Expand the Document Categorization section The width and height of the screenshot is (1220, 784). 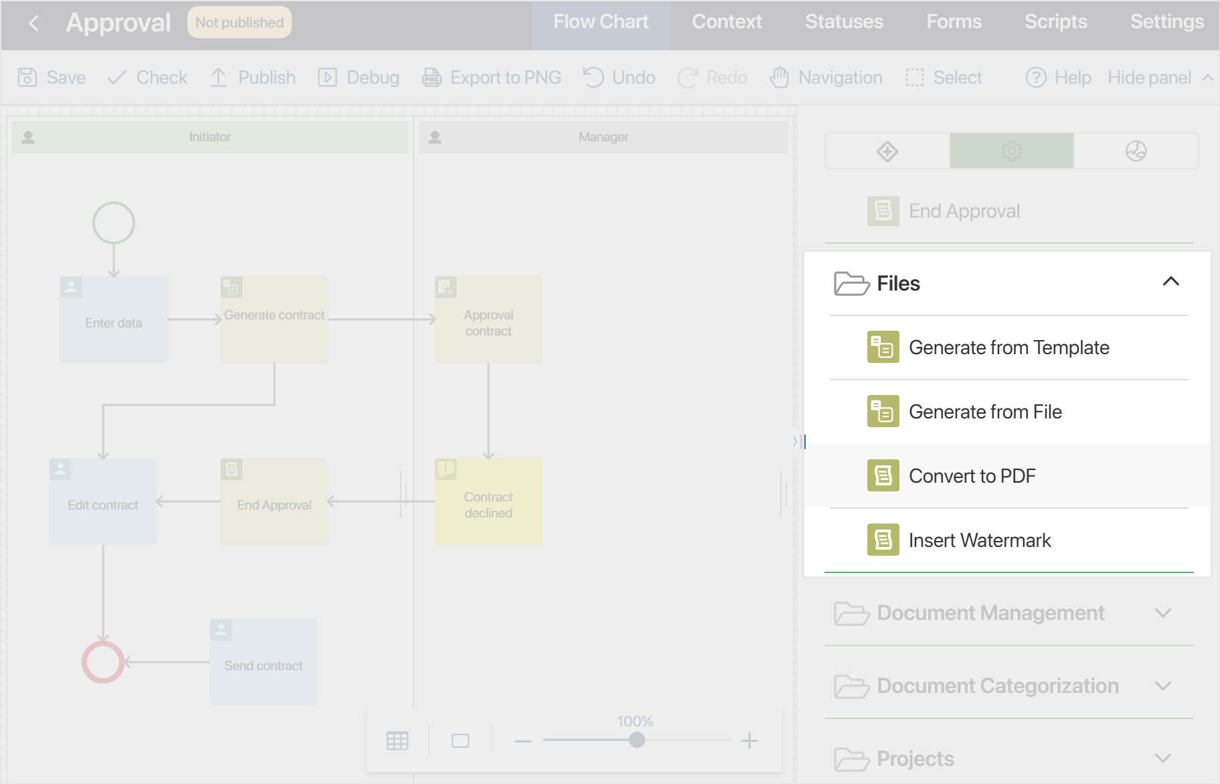coord(1163,686)
